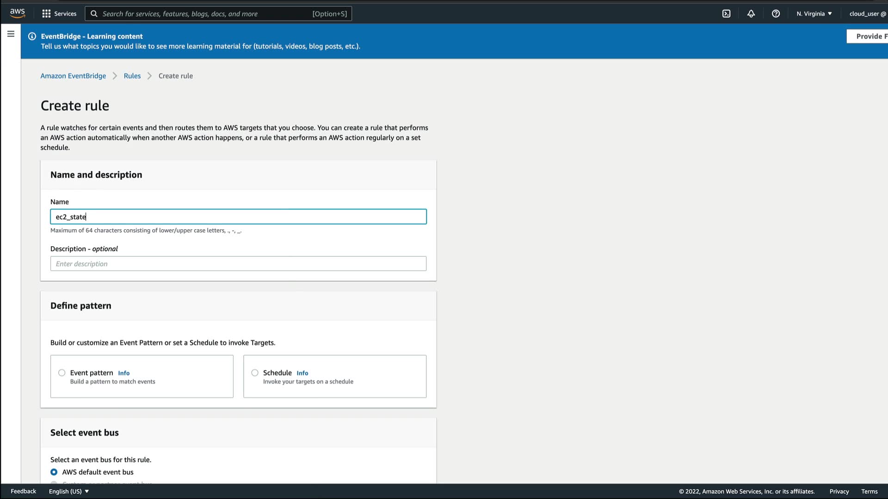The height and width of the screenshot is (499, 888).
Task: Go to Rules breadcrumb link
Action: (x=132, y=76)
